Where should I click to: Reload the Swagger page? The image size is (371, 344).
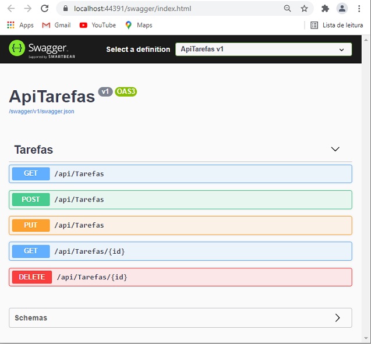(44, 9)
